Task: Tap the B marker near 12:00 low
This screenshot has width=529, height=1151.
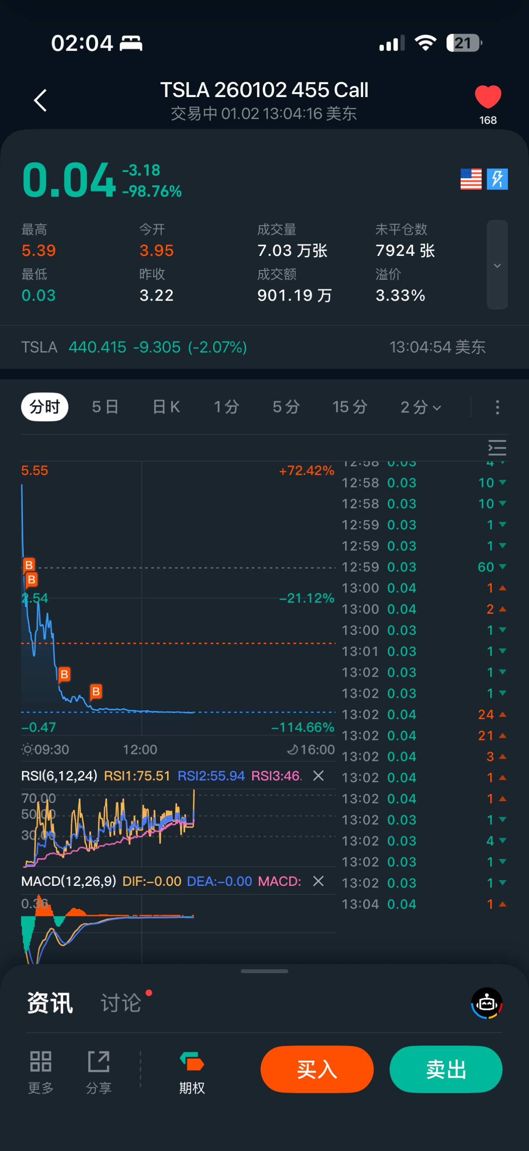Action: [96, 692]
